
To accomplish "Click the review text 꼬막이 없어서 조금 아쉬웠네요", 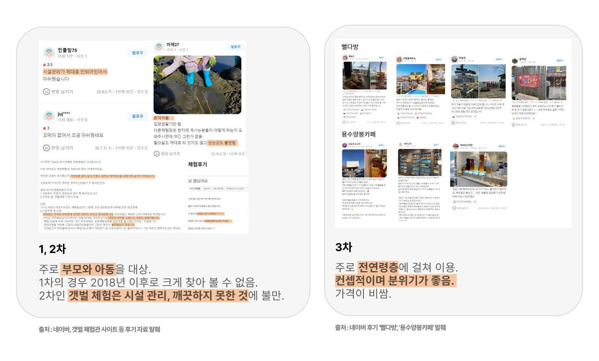I will coord(73,135).
